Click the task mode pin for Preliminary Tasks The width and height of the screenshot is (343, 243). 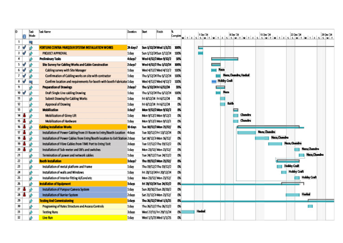(x=31, y=59)
